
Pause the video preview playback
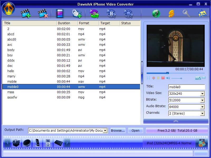[x=158, y=78]
